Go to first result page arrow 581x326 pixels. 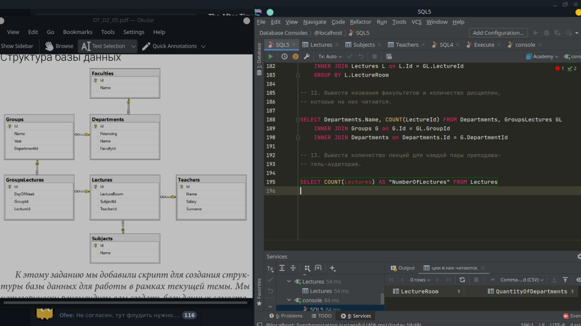pyautogui.click(x=392, y=280)
